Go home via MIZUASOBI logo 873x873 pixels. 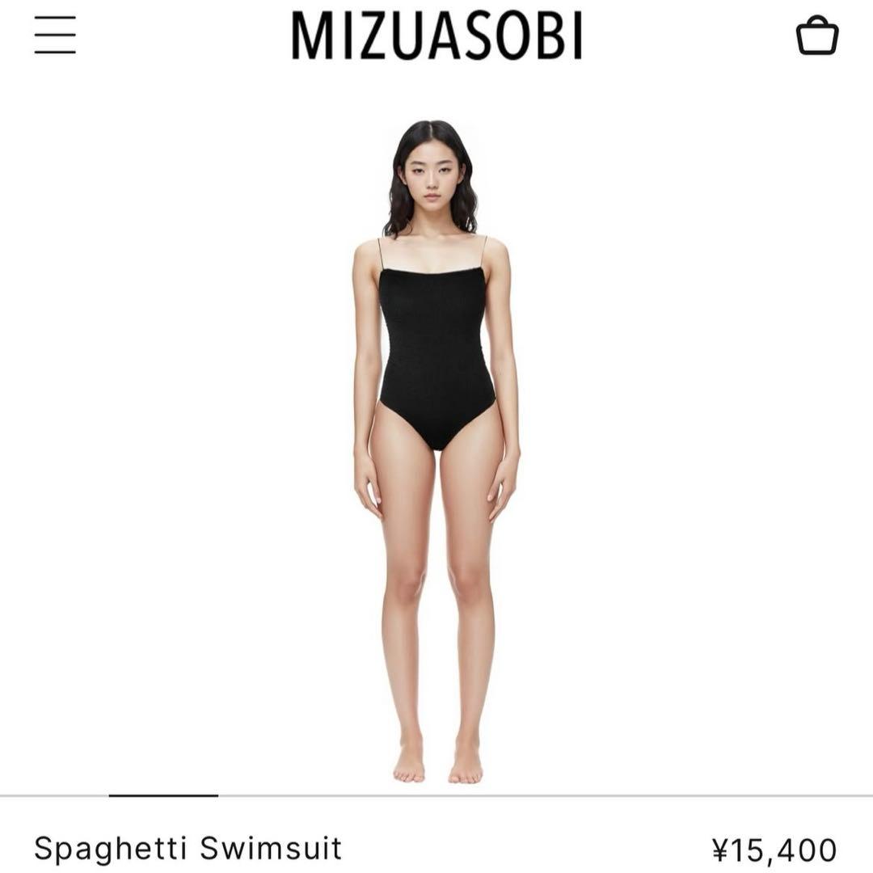[437, 36]
